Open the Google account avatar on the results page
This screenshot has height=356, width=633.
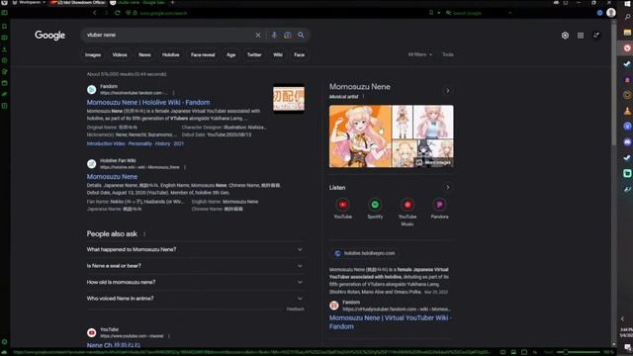tap(596, 36)
